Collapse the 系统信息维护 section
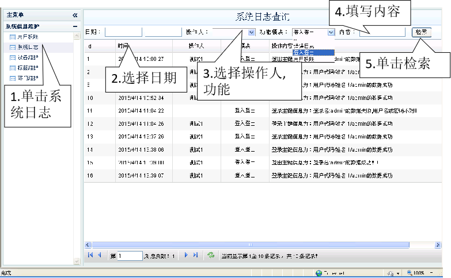Image resolution: width=451 pixels, height=278 pixels. click(75, 26)
